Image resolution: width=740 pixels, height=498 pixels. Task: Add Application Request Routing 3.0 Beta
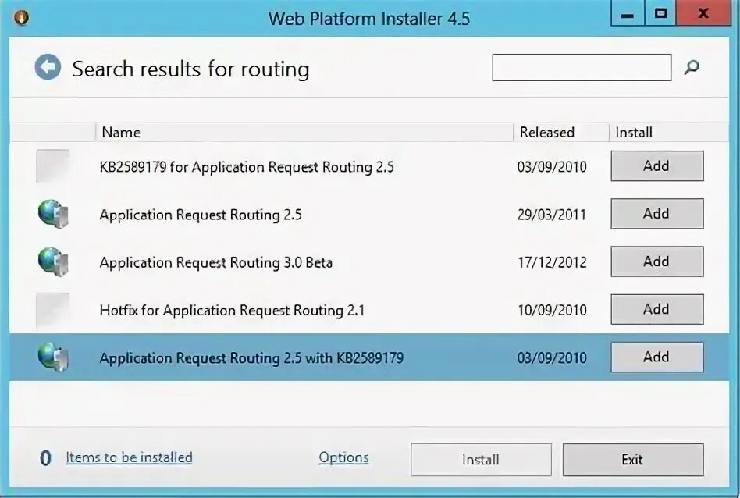pos(657,261)
